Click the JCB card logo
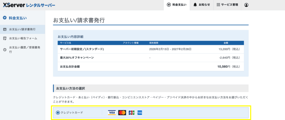This screenshot has height=120, width=285. click(131, 113)
